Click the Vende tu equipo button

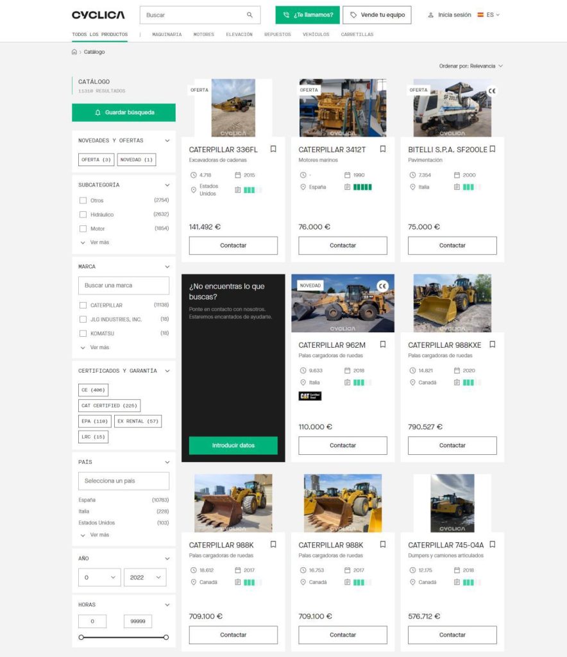pos(377,15)
